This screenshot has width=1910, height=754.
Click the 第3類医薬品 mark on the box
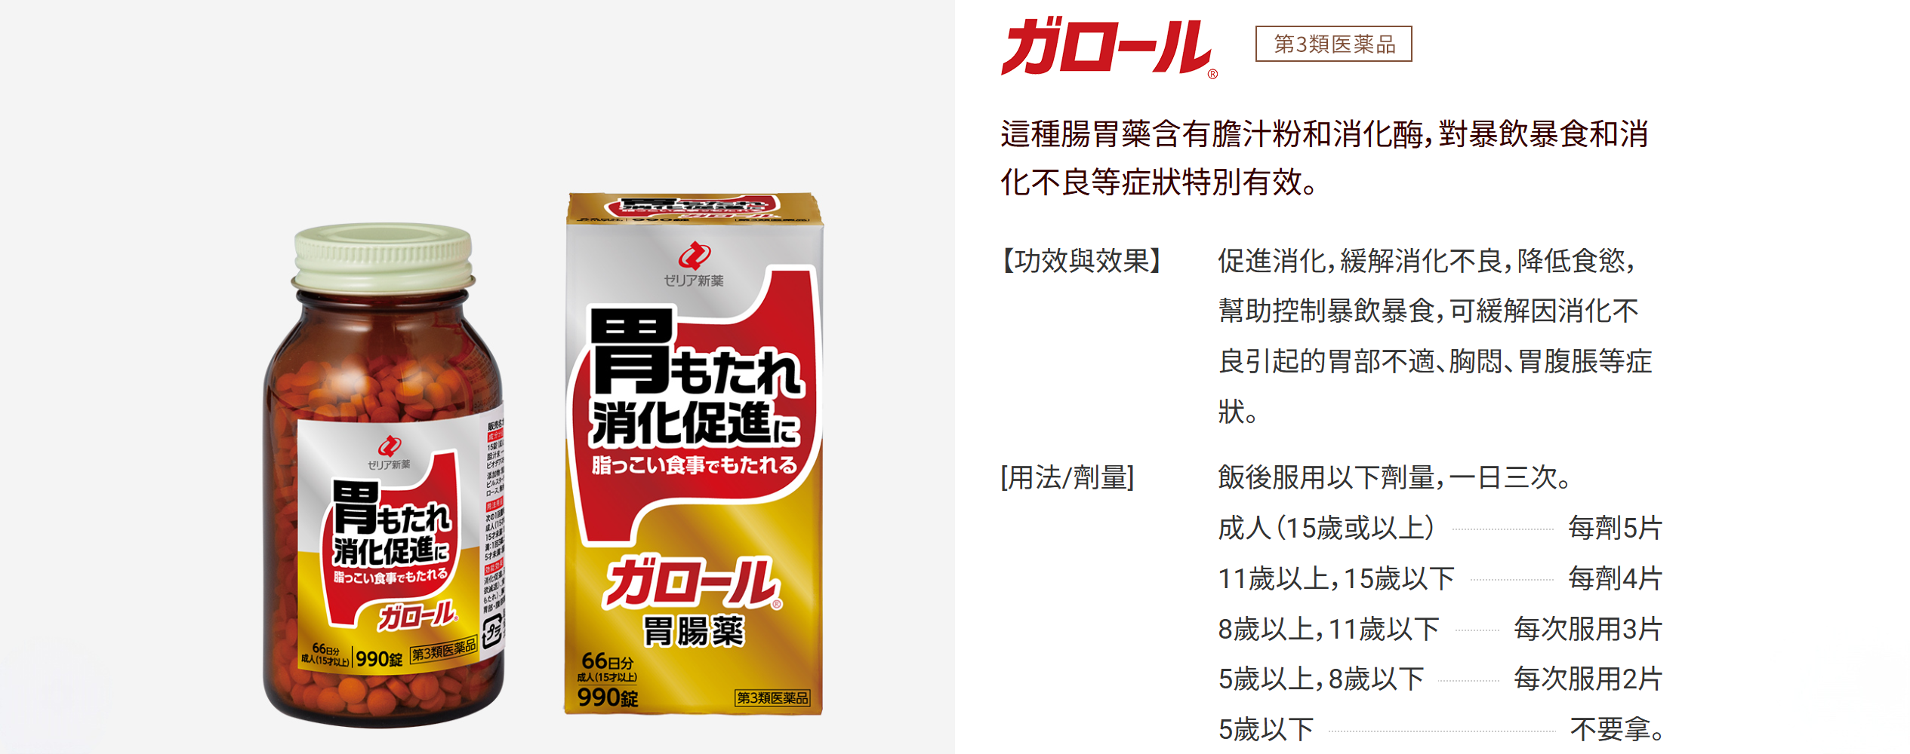[x=772, y=698]
